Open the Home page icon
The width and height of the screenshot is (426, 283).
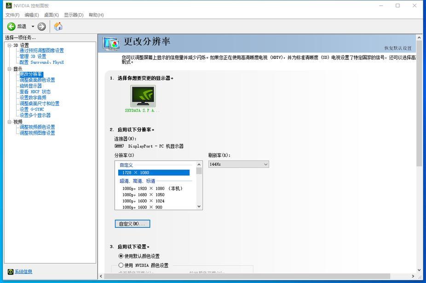58,26
